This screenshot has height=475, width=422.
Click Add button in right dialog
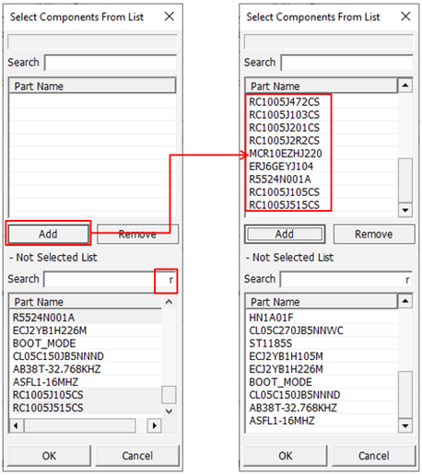point(285,234)
